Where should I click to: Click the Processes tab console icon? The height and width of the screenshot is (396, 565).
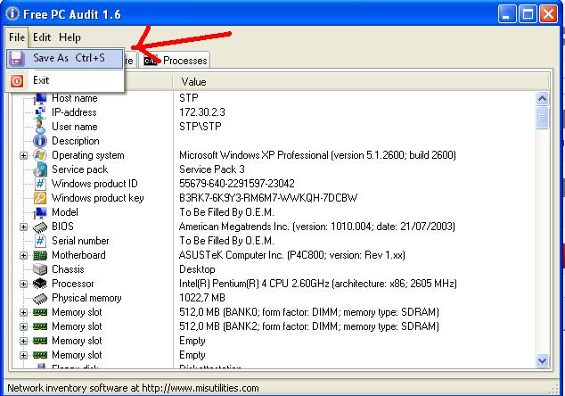[x=151, y=61]
